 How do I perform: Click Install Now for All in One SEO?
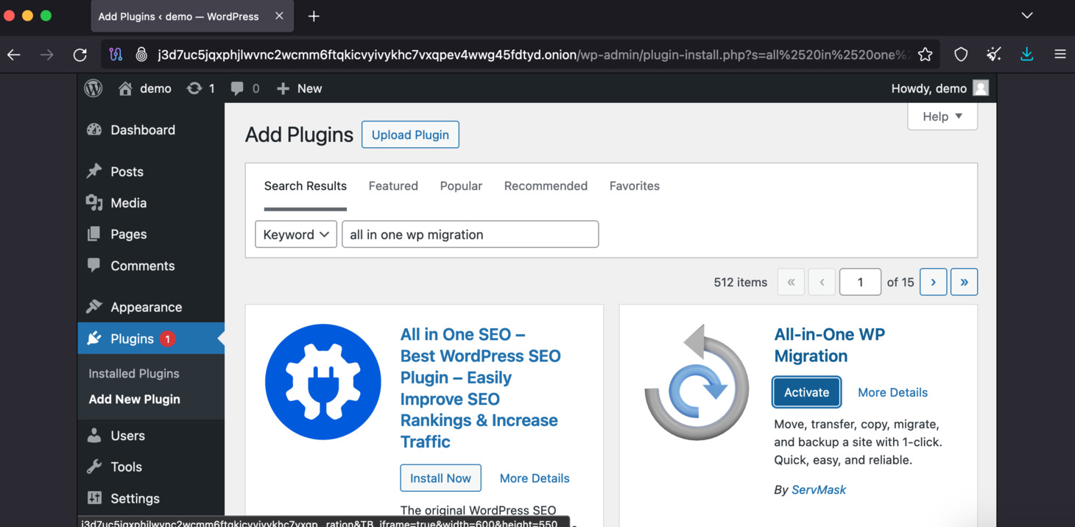click(x=440, y=478)
